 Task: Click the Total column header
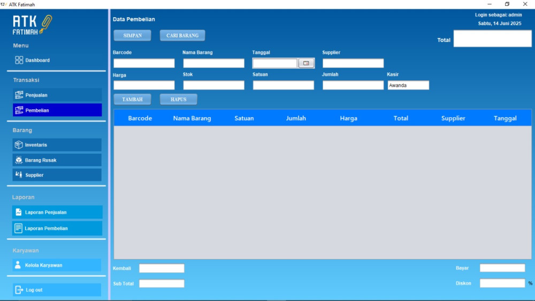pyautogui.click(x=401, y=118)
